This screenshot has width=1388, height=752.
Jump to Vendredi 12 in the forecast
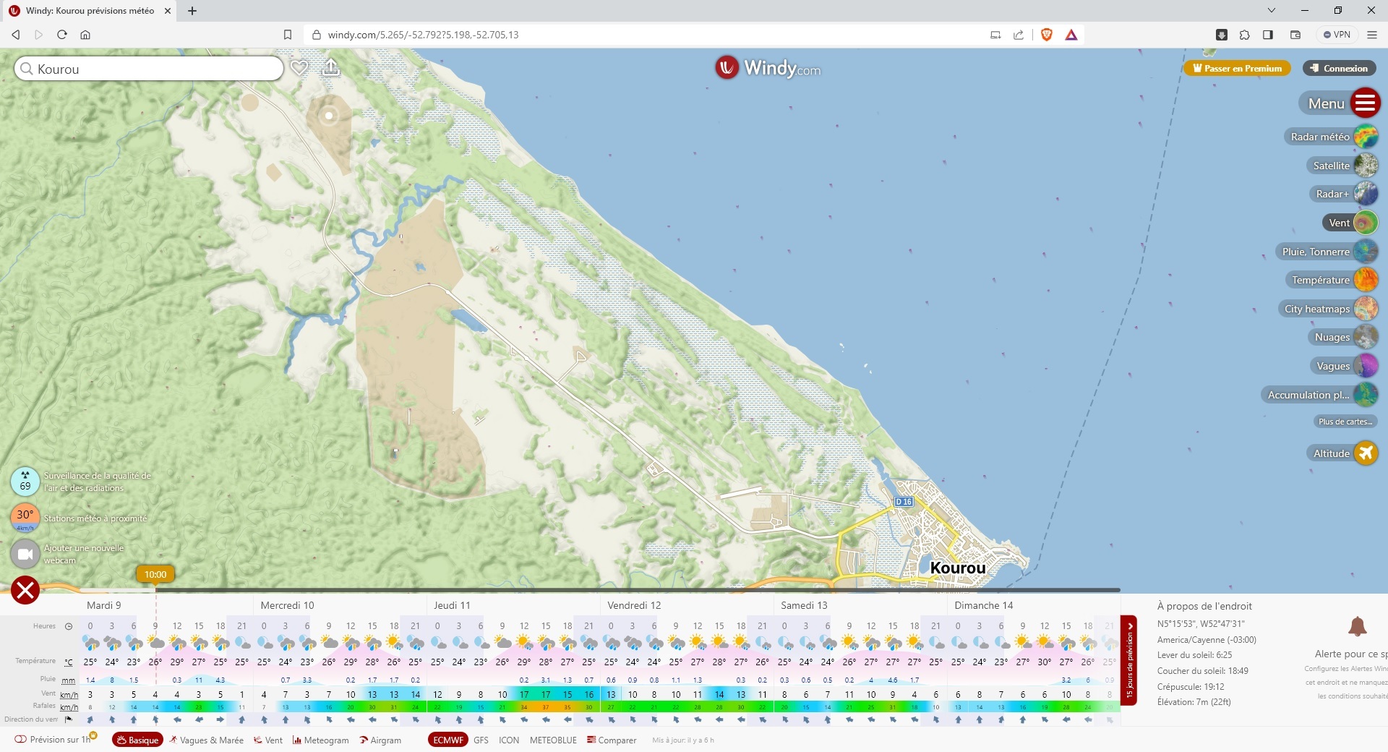point(634,605)
